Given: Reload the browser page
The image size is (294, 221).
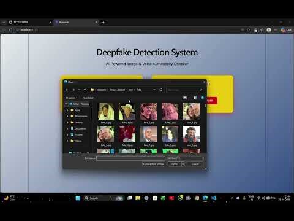Looking at the screenshot, I should point(11,30).
